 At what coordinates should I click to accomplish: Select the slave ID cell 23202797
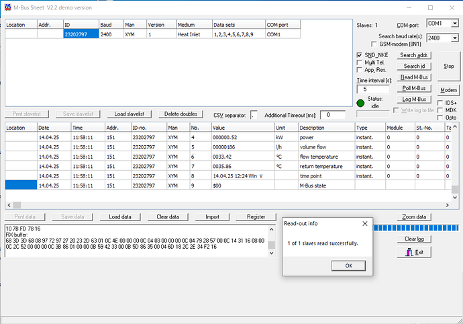[x=81, y=34]
